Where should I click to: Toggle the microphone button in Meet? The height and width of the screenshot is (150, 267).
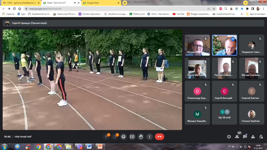[x=106, y=137]
